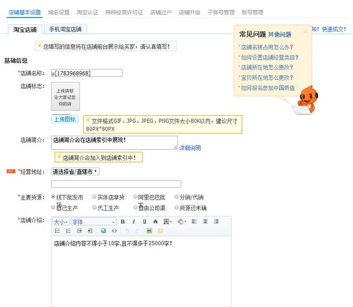Open the 特种经营许可证 tab
Screen dimensions: 353x307
(x=124, y=12)
